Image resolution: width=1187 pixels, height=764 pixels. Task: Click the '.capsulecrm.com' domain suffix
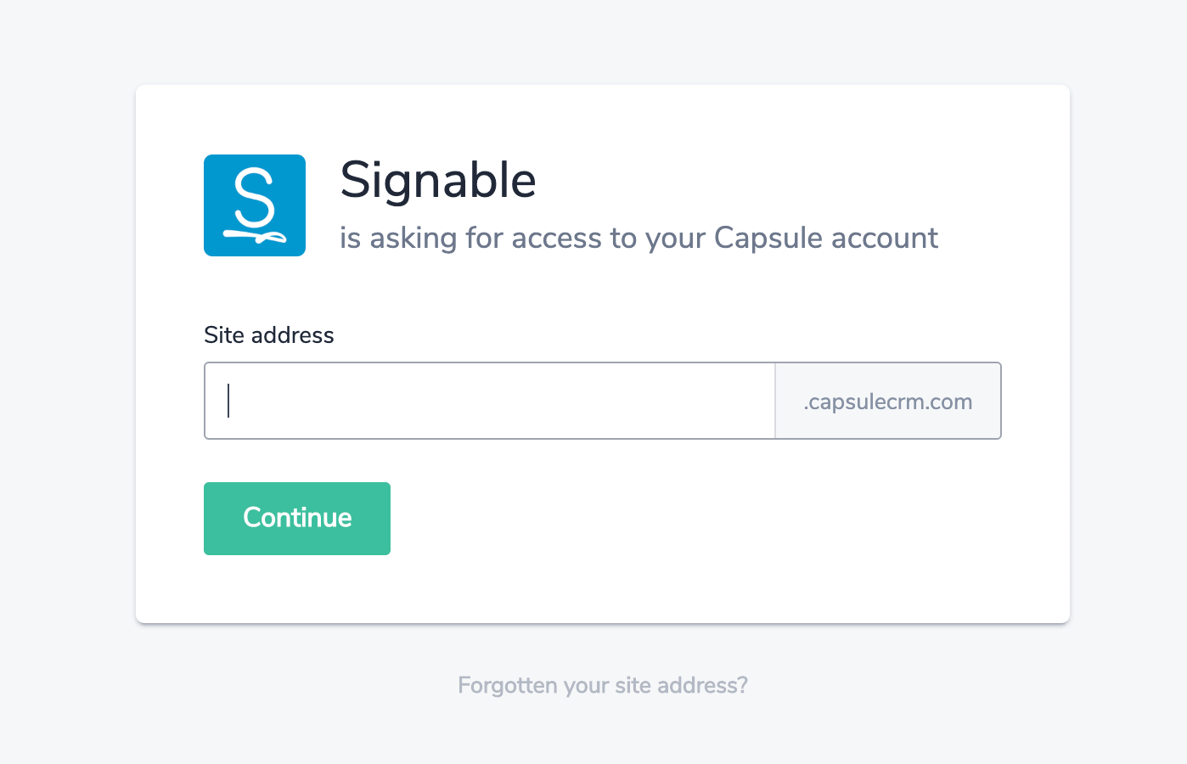[x=887, y=401]
